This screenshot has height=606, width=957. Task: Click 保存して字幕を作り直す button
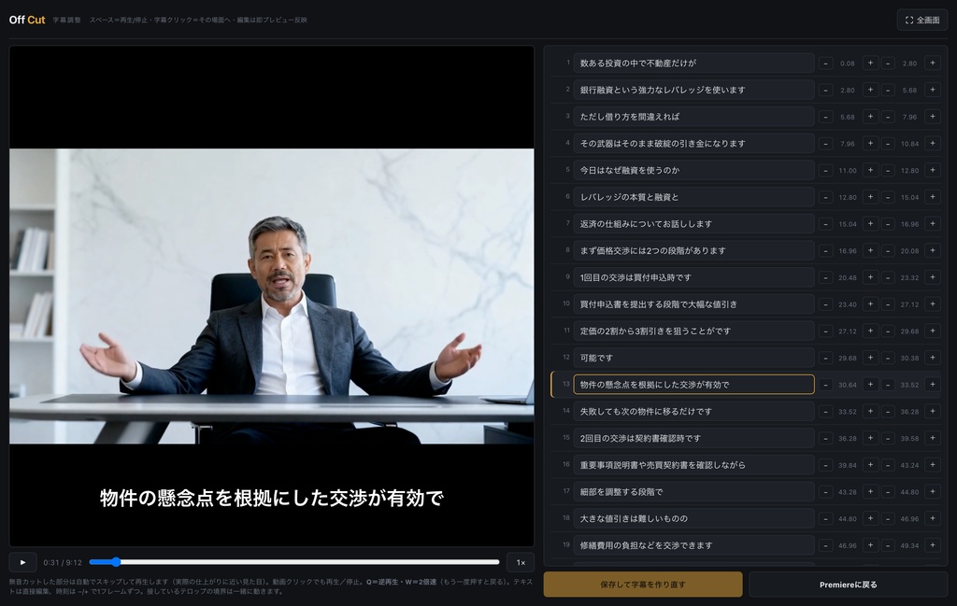(643, 584)
